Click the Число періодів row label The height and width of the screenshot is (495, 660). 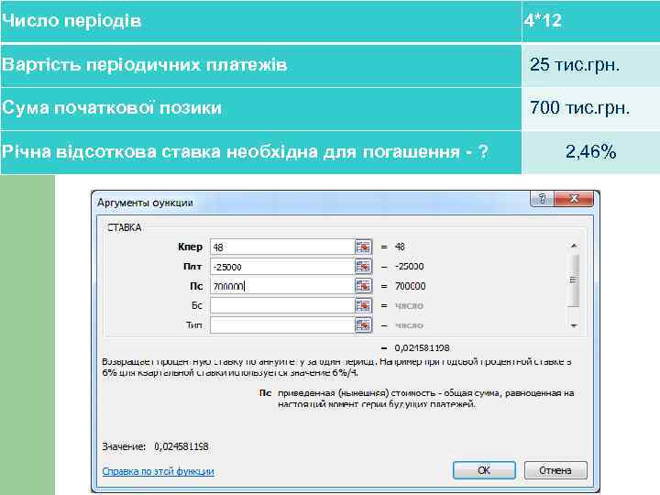(x=71, y=21)
